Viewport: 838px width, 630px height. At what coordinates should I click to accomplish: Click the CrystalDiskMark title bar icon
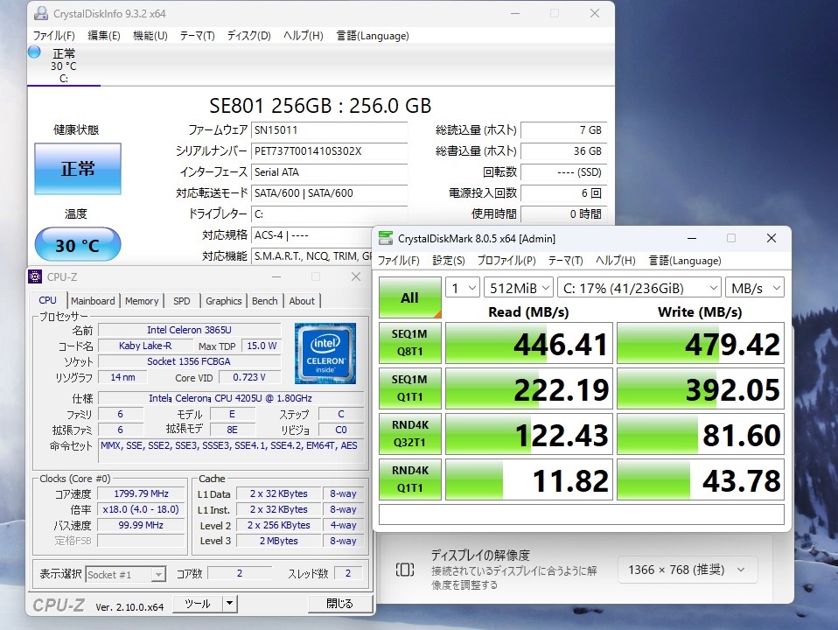(x=386, y=238)
